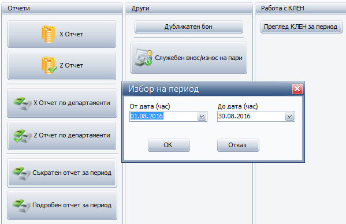Open Z Отчет по департаменти

click(x=62, y=135)
